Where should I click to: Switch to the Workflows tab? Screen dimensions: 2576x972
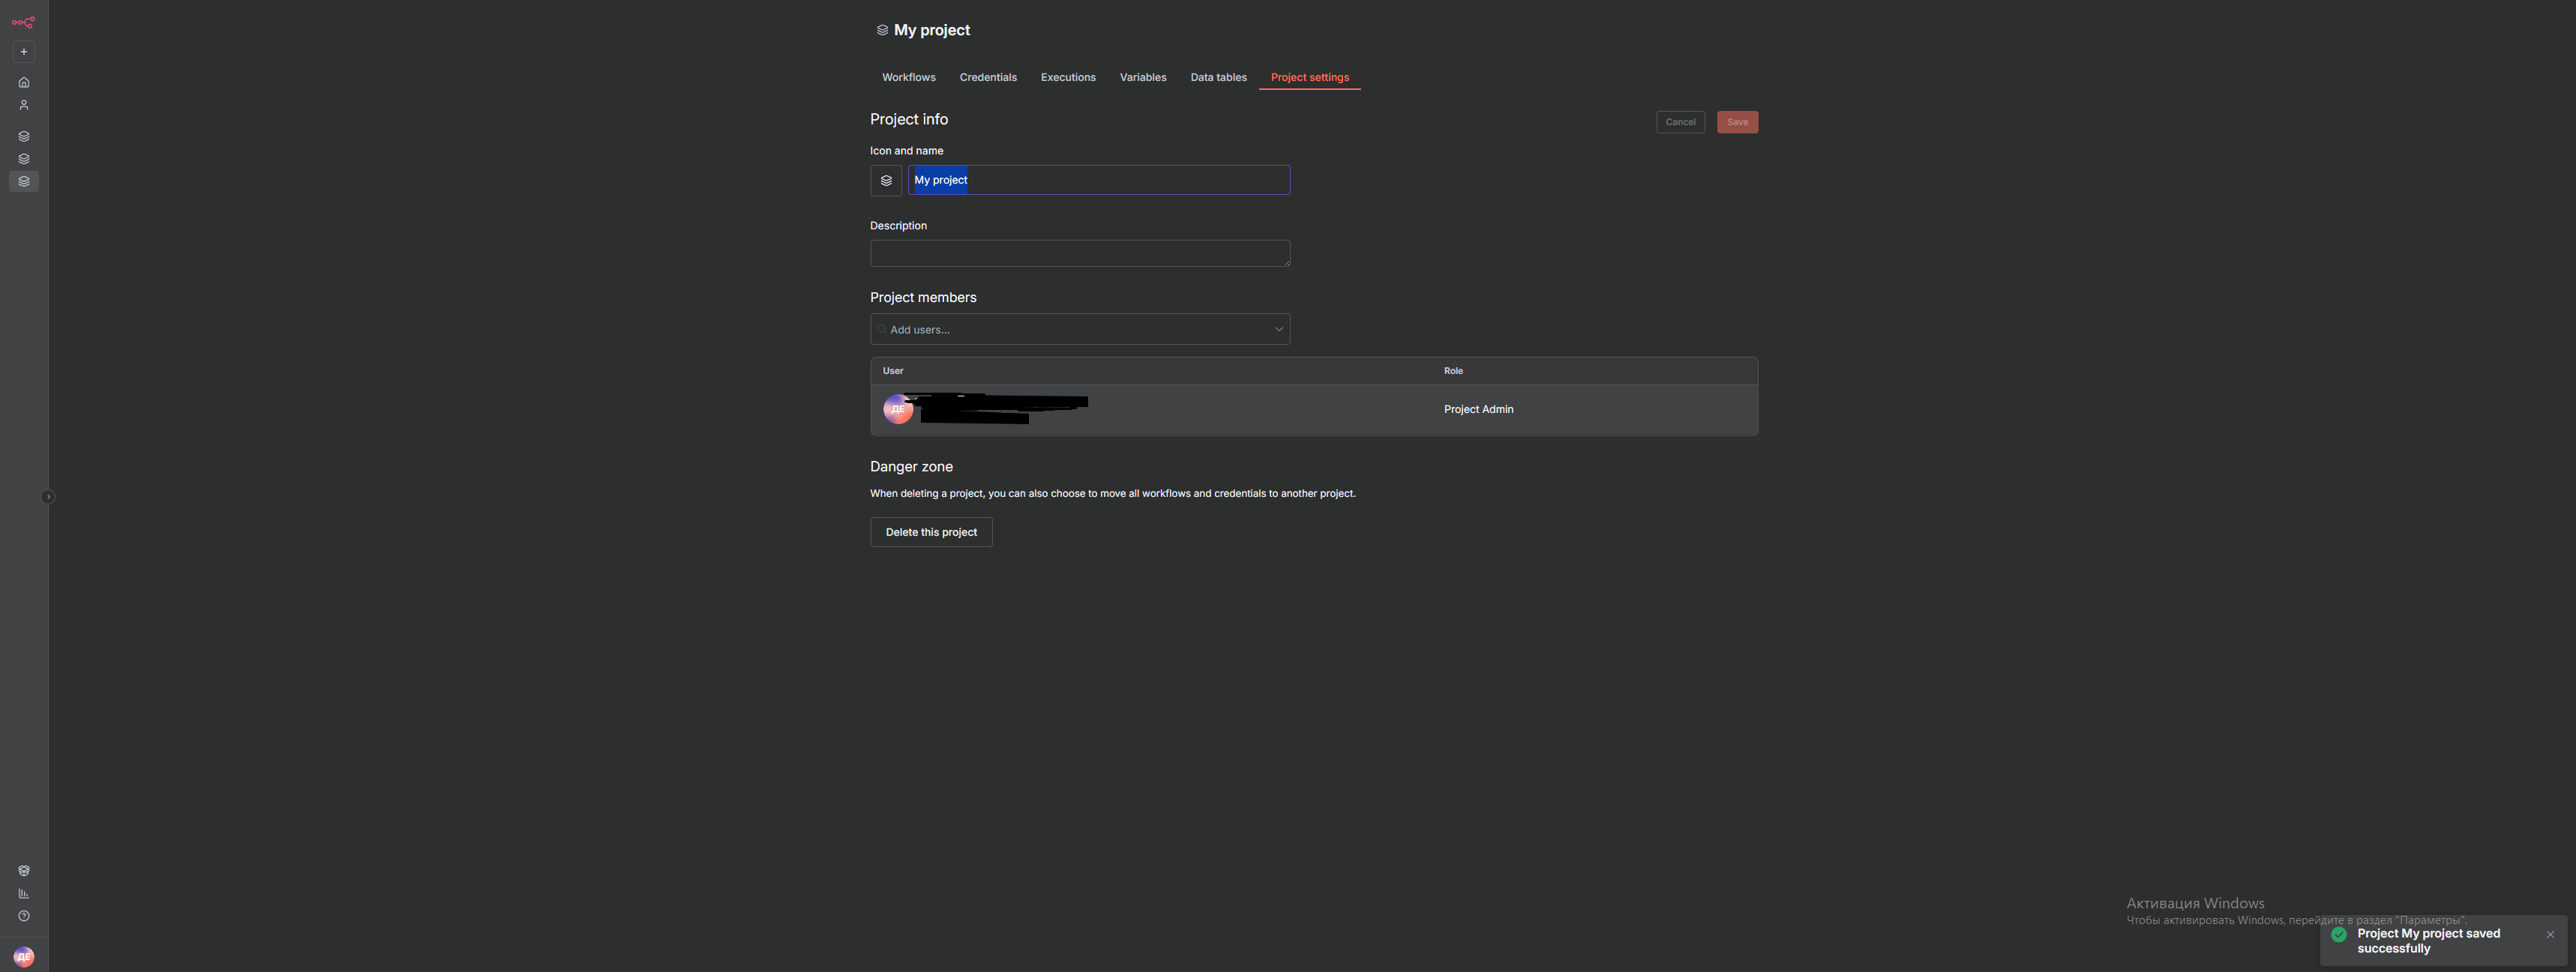click(908, 77)
